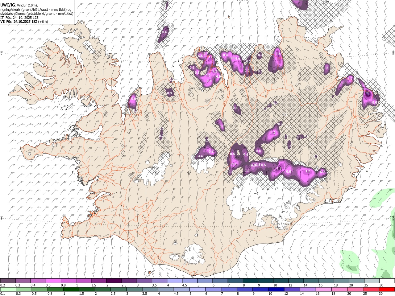
Task: Click the '25' label in the top legend row
Action: click(366, 285)
